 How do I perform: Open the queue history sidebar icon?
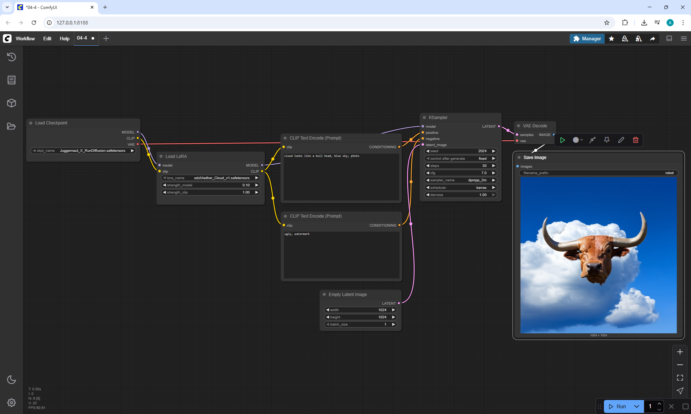12,57
